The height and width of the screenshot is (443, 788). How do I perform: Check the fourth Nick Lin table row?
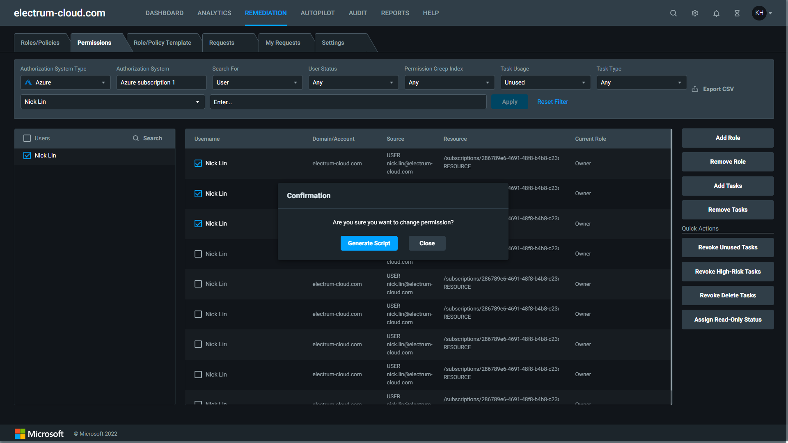pos(198,254)
